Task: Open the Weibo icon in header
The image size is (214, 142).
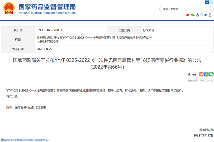Action: pyautogui.click(x=188, y=15)
